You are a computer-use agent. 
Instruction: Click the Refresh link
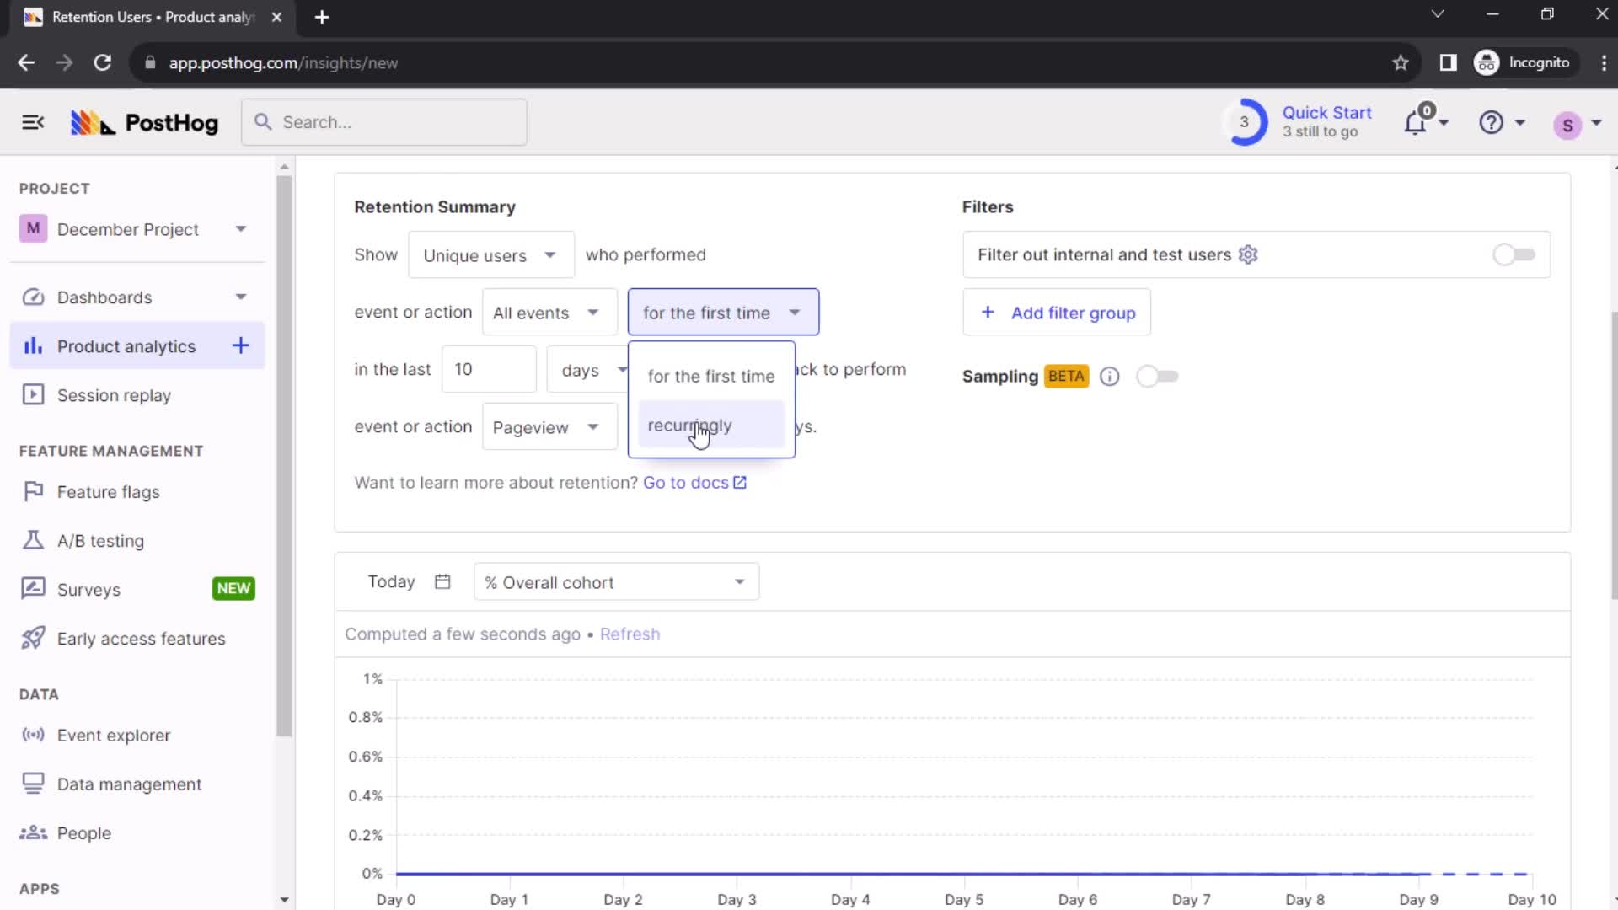pos(630,634)
